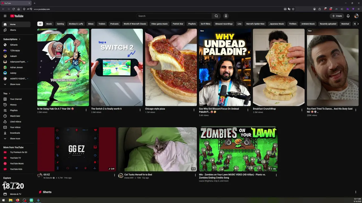362x203 pixels.
Task: Select the Recently uploaded filter chip
Action: point(328,24)
